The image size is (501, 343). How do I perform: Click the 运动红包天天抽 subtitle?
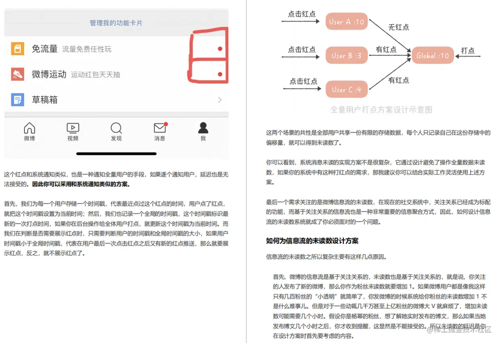96,75
